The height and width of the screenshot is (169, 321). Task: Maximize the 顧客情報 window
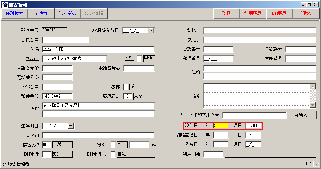point(309,4)
